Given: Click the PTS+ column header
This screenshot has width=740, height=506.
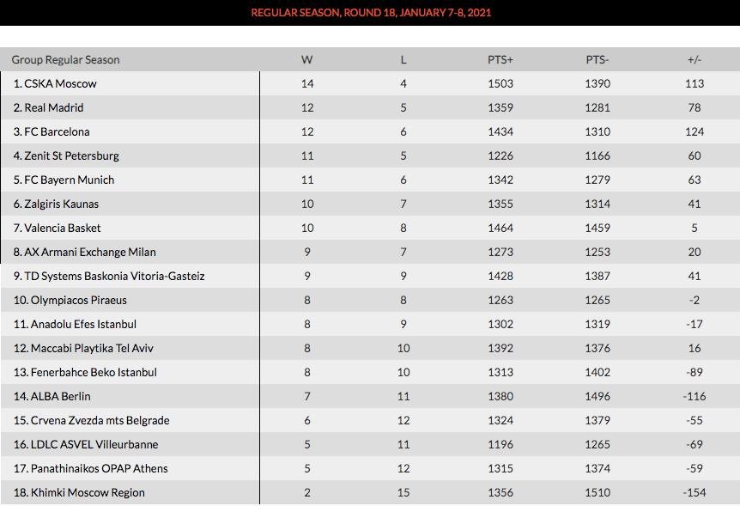Looking at the screenshot, I should pos(500,60).
